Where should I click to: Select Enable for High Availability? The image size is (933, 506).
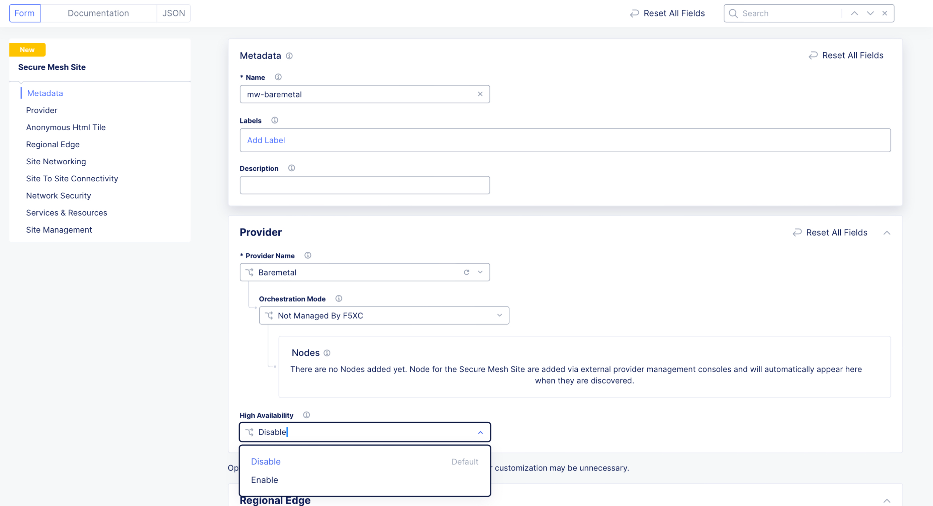pos(264,480)
